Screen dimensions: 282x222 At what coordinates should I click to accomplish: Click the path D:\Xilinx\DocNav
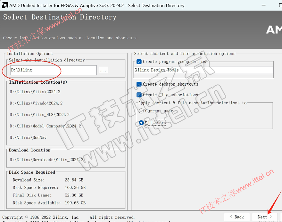28,138
